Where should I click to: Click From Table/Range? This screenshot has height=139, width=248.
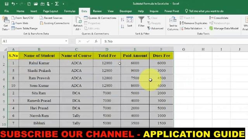point(24,28)
